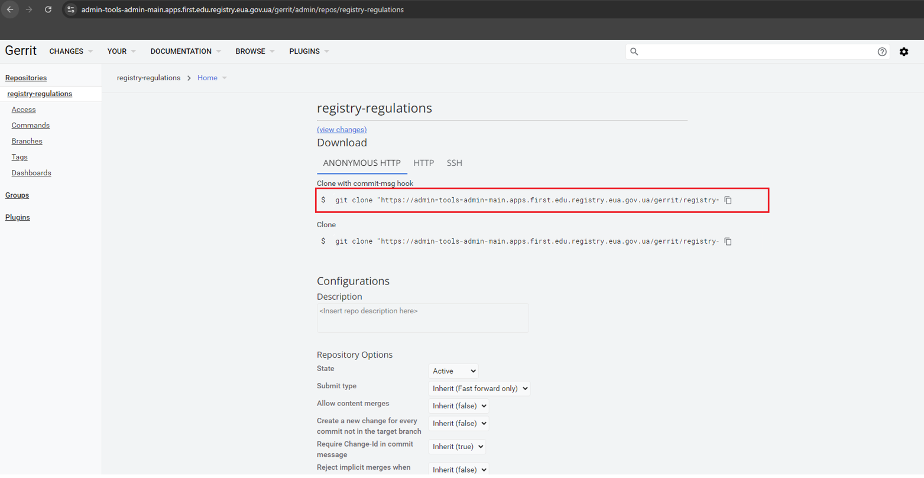Open Gerrit settings gear icon
This screenshot has height=478, width=924.
pos(904,52)
